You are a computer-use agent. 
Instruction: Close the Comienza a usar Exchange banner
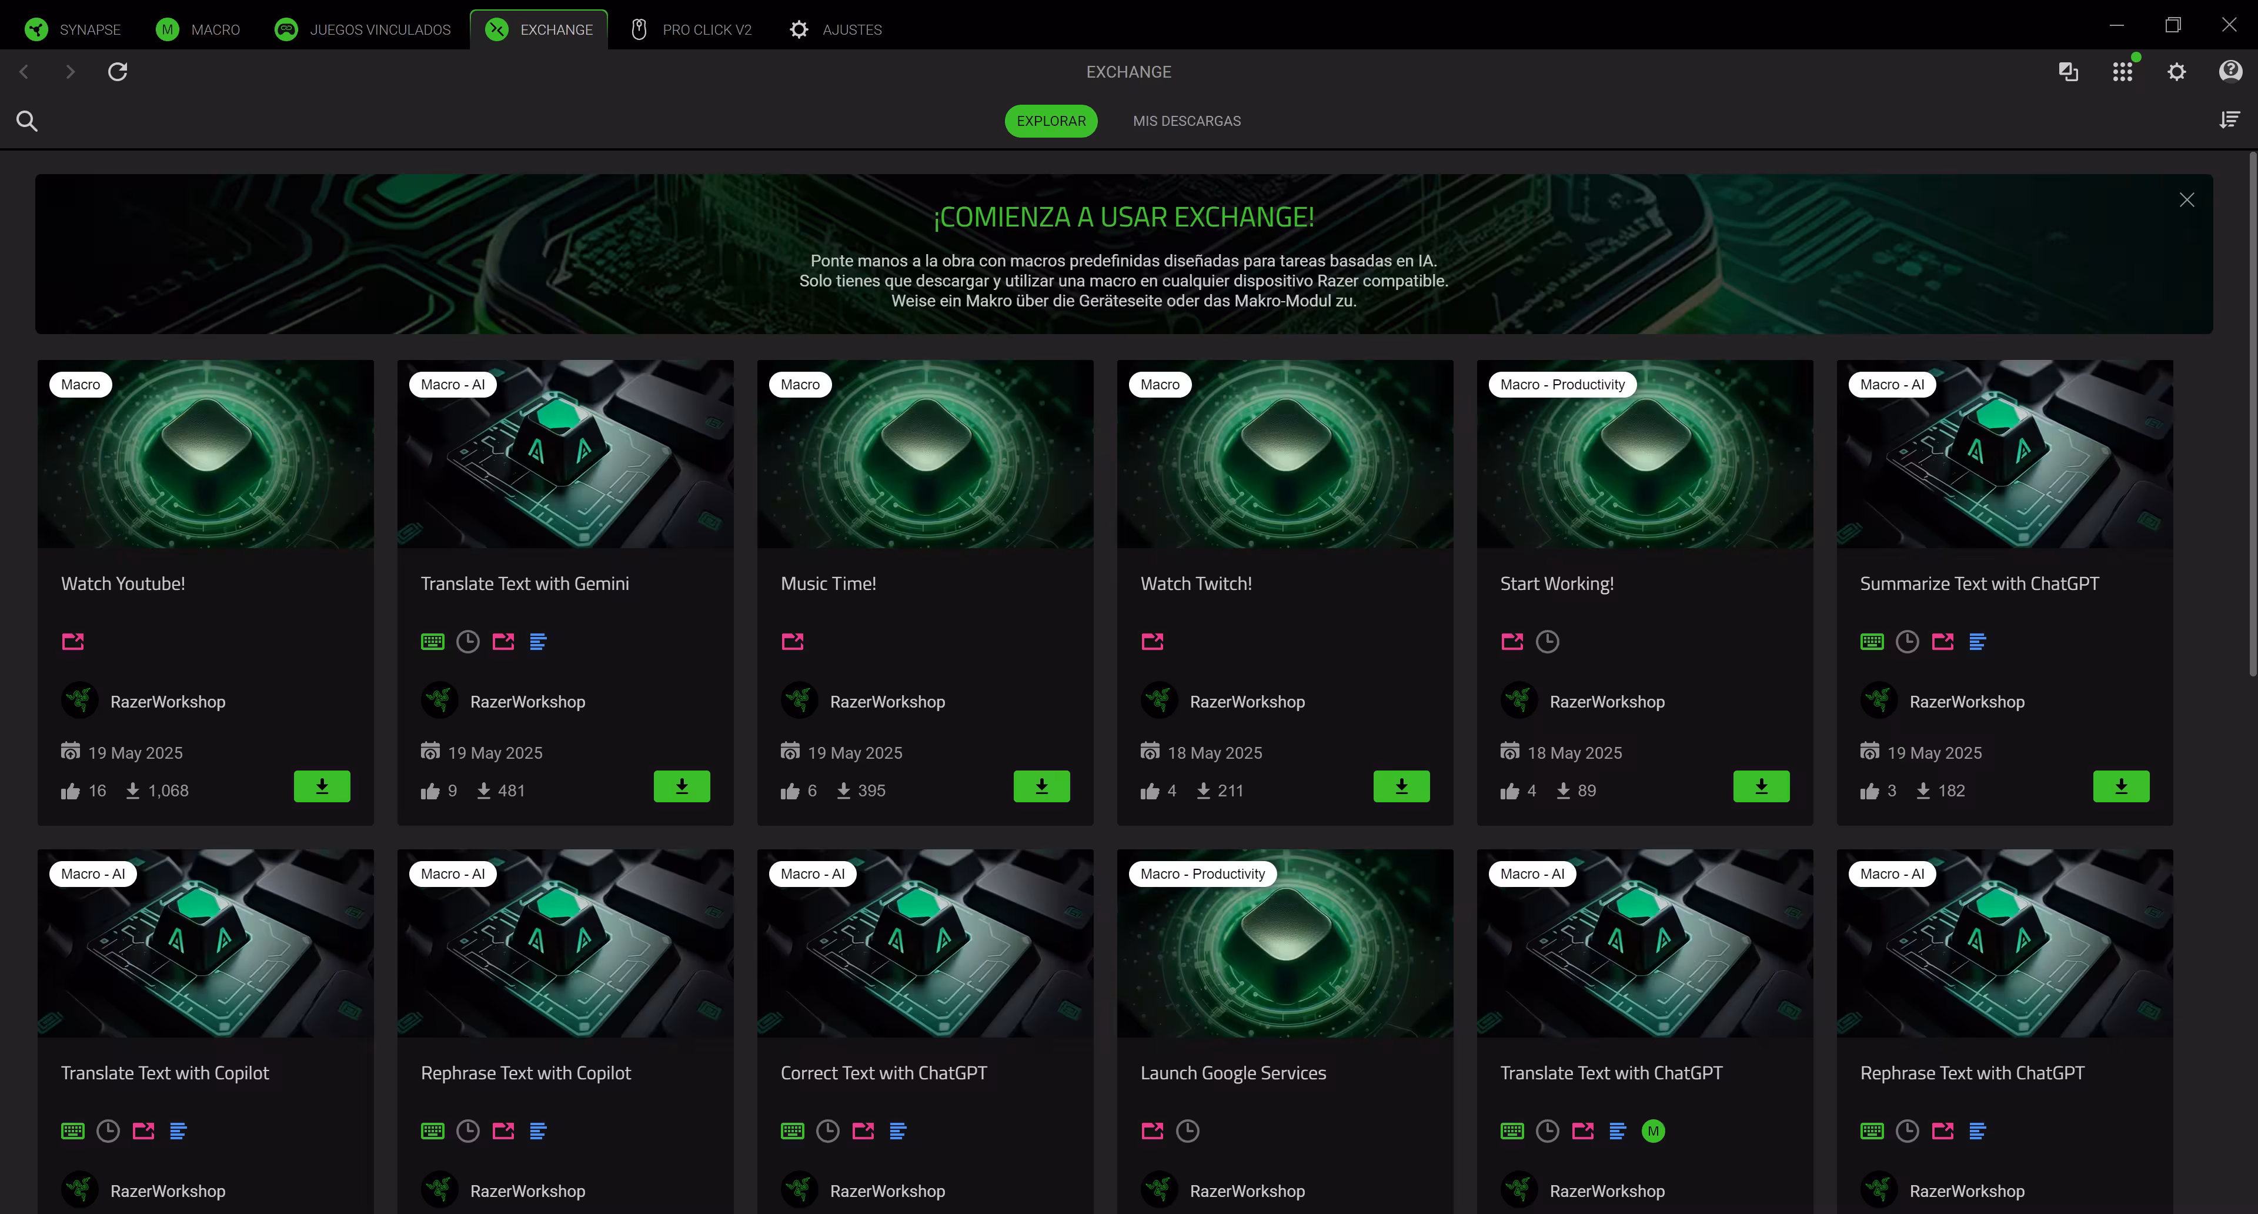coord(2187,200)
